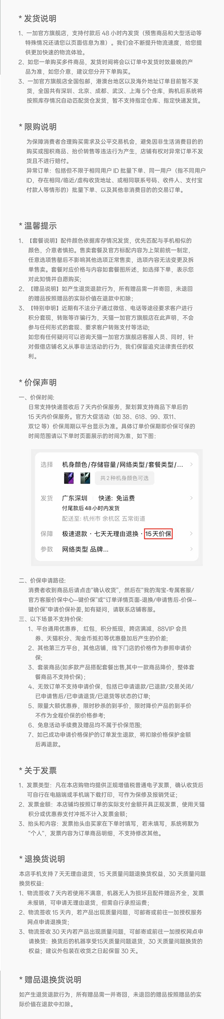The image size is (224, 1019).
Task: Tap the 快递: 免运费 label
Action: (x=117, y=498)
